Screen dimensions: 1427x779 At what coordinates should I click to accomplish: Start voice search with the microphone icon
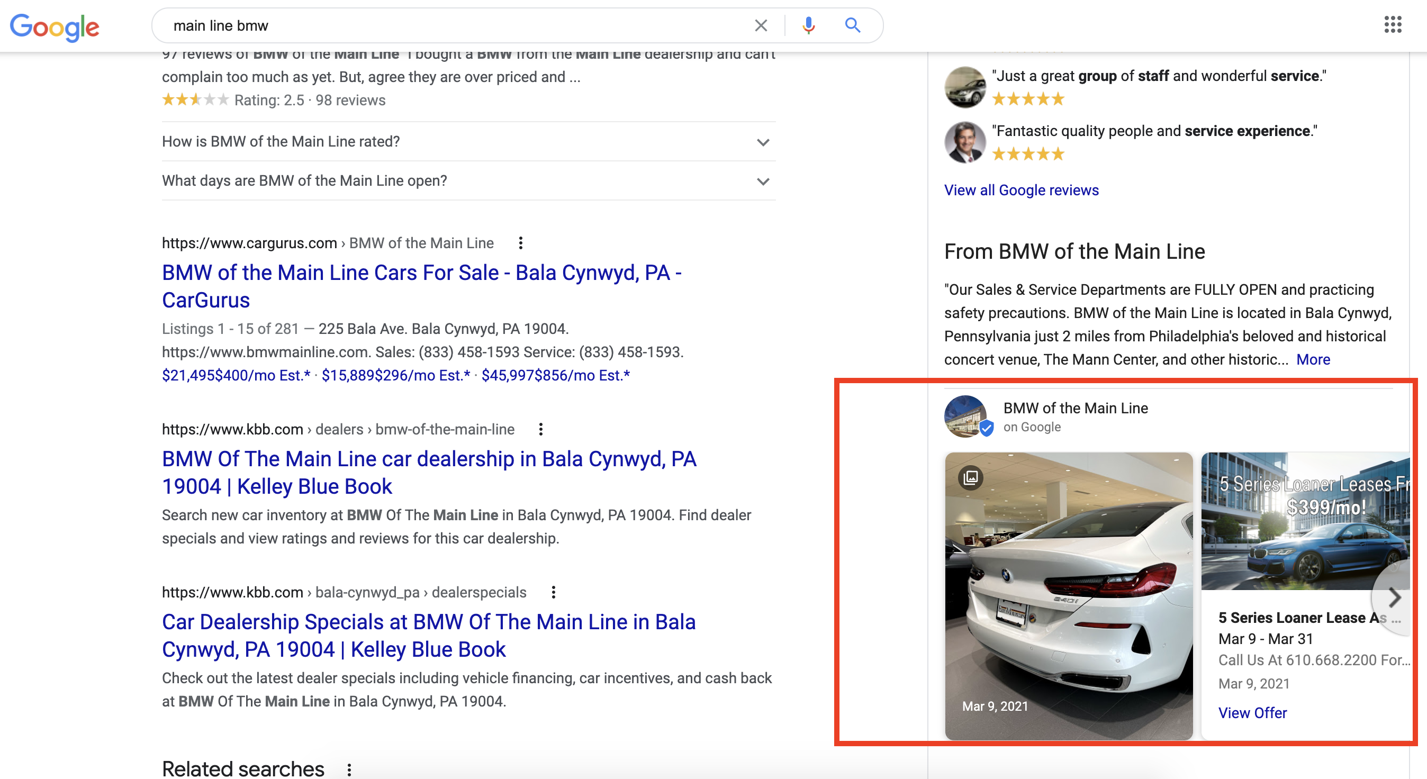click(x=808, y=25)
